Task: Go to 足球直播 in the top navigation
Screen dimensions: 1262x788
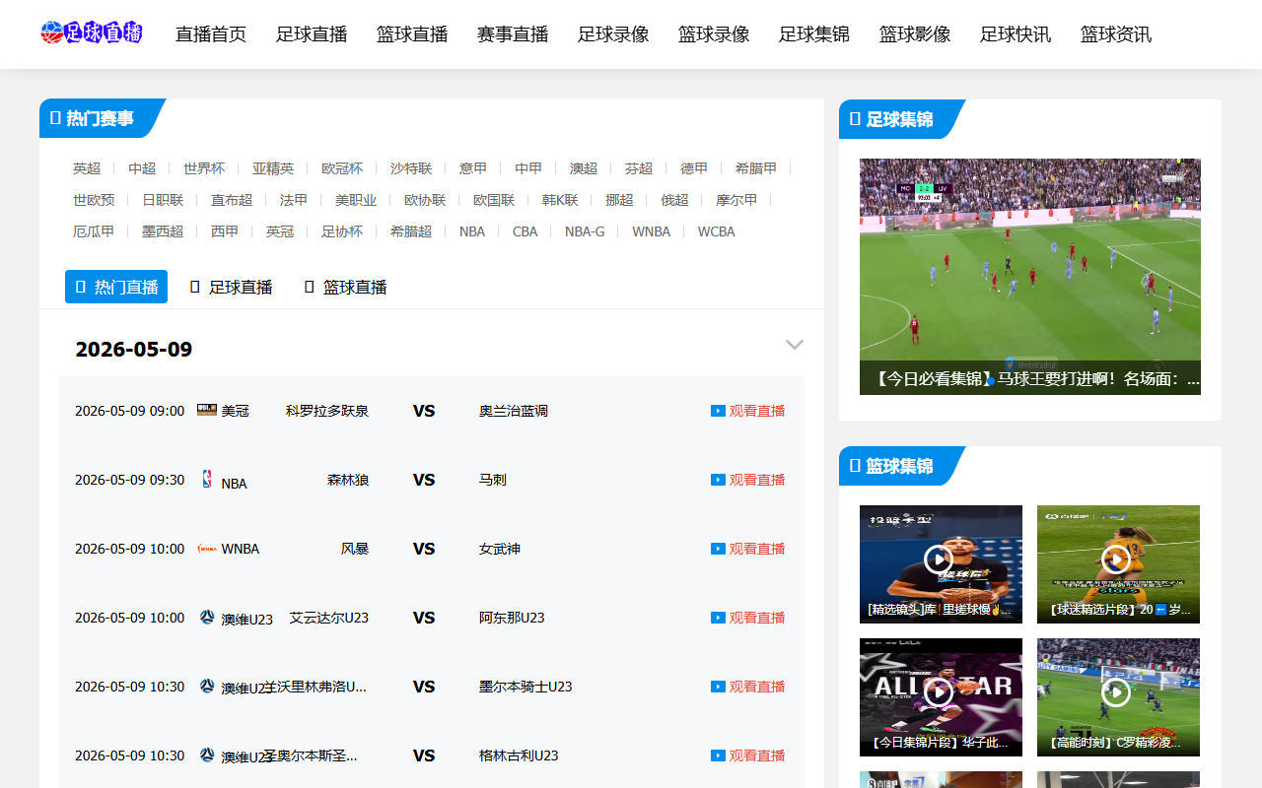Action: click(x=312, y=34)
